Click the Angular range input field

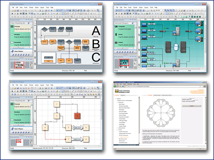pyautogui.click(x=192, y=99)
